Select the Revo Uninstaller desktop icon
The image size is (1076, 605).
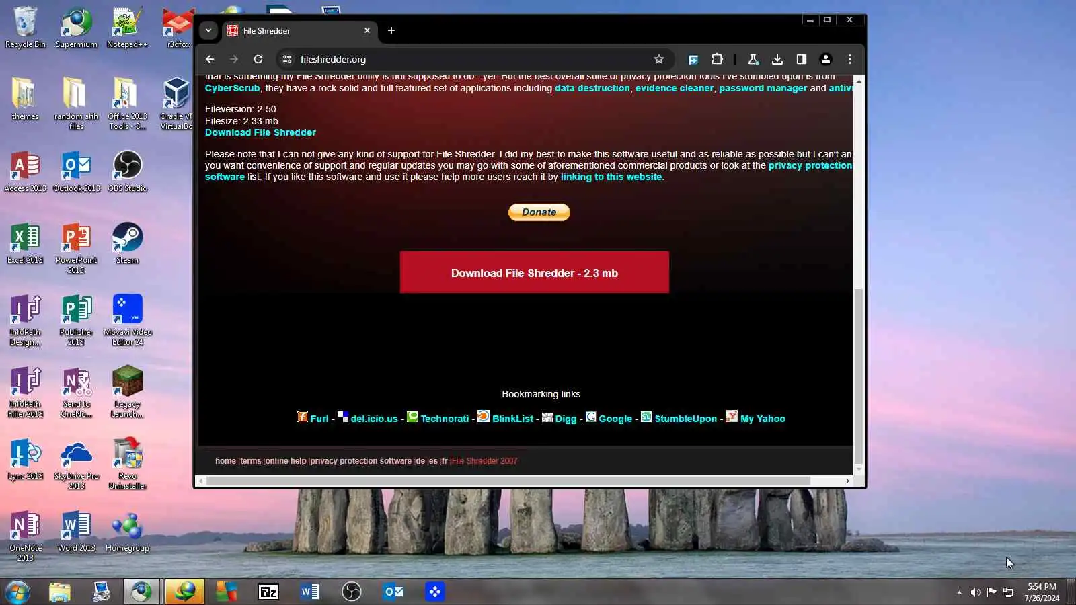127,463
